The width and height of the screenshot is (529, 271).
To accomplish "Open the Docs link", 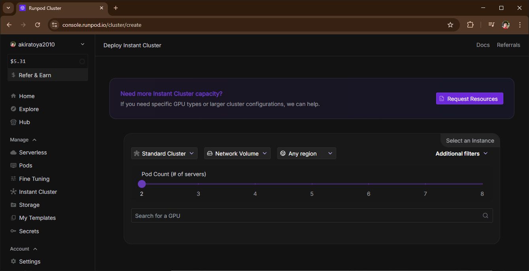I will [x=483, y=45].
